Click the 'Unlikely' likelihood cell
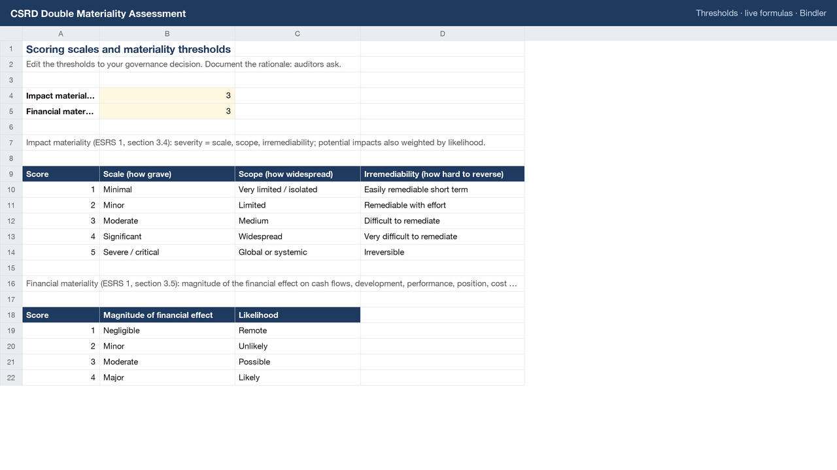This screenshot has width=837, height=470. [298, 347]
